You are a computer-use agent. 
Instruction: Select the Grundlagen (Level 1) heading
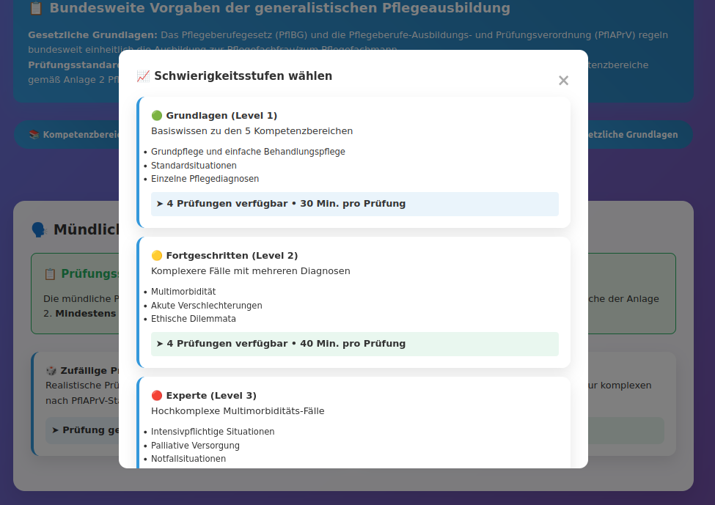click(x=221, y=116)
